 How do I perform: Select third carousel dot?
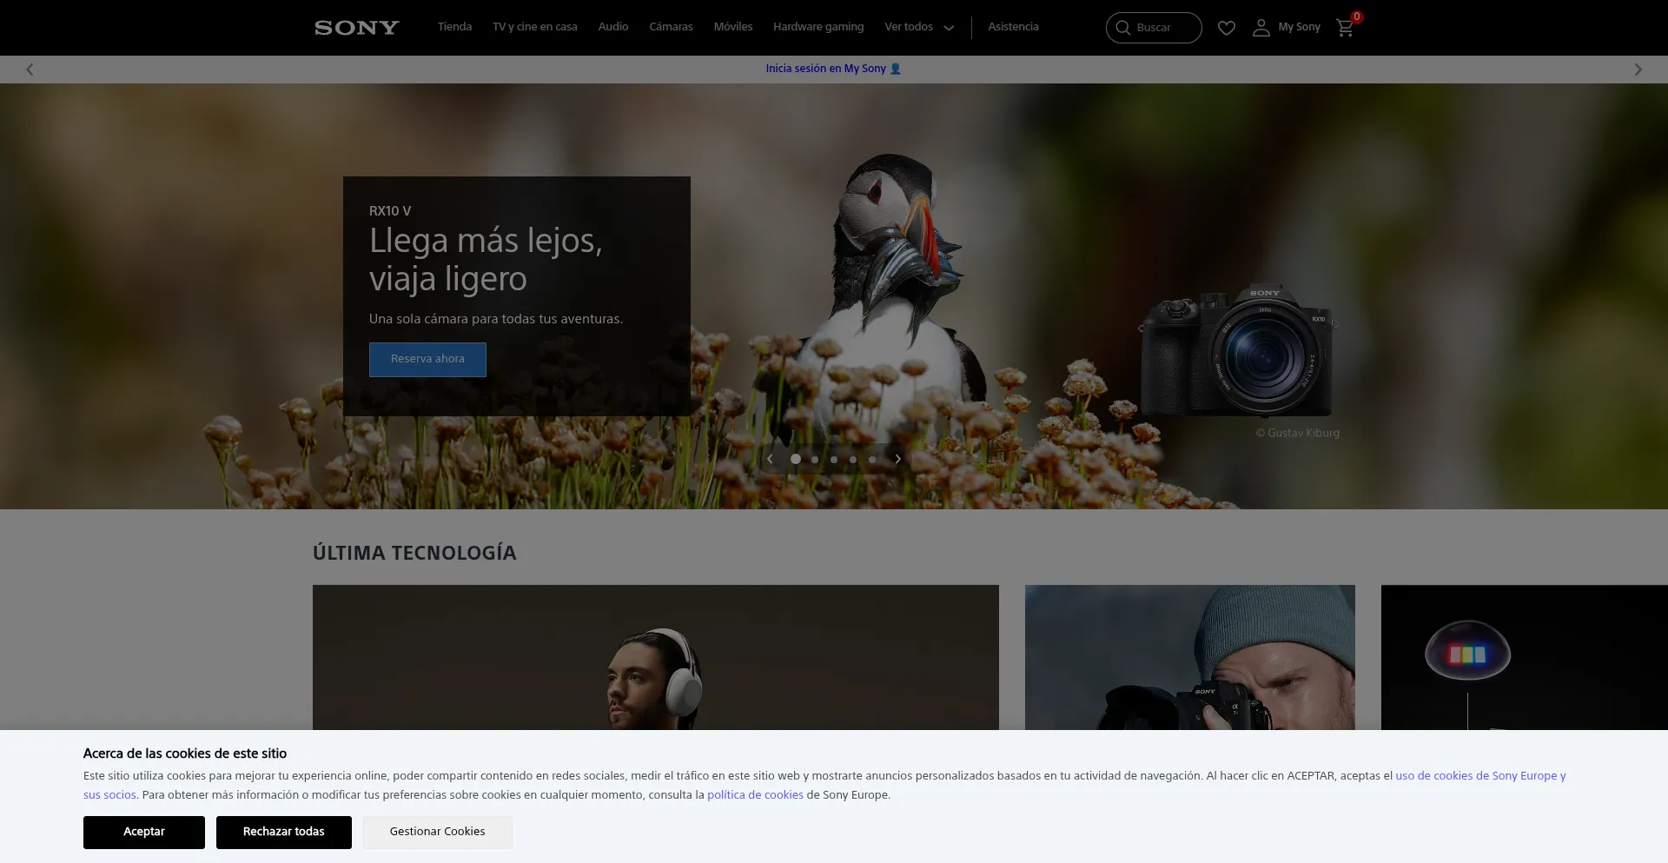pyautogui.click(x=834, y=460)
